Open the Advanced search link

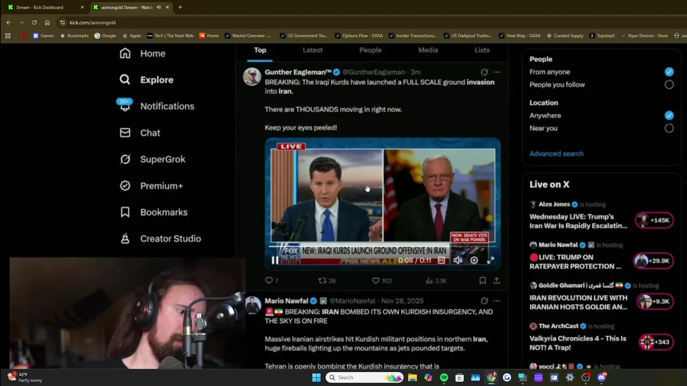click(x=556, y=153)
